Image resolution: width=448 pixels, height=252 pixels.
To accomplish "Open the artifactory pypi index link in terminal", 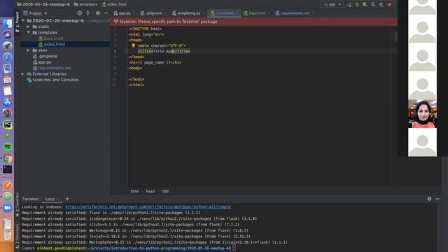I will (148, 207).
